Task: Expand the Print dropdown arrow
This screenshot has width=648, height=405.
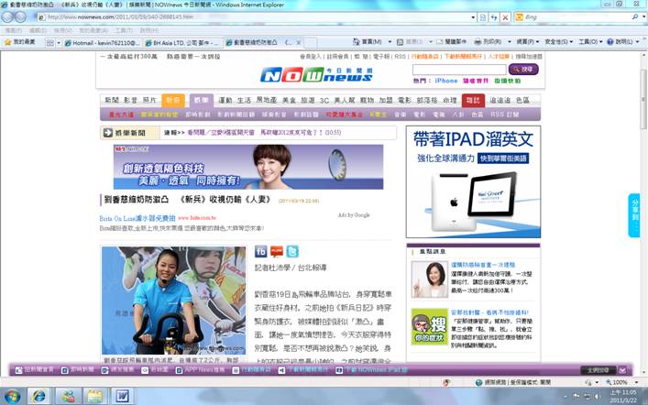Action: coord(510,42)
